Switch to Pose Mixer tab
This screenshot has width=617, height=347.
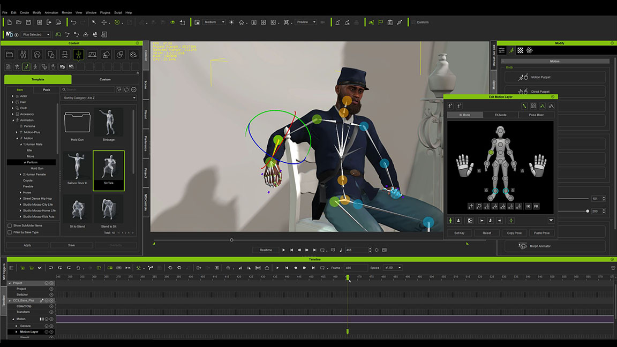point(536,115)
